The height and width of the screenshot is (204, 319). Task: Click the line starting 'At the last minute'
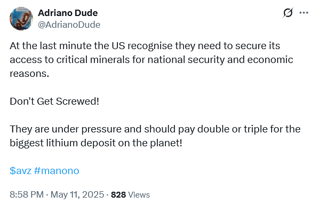[x=145, y=46]
